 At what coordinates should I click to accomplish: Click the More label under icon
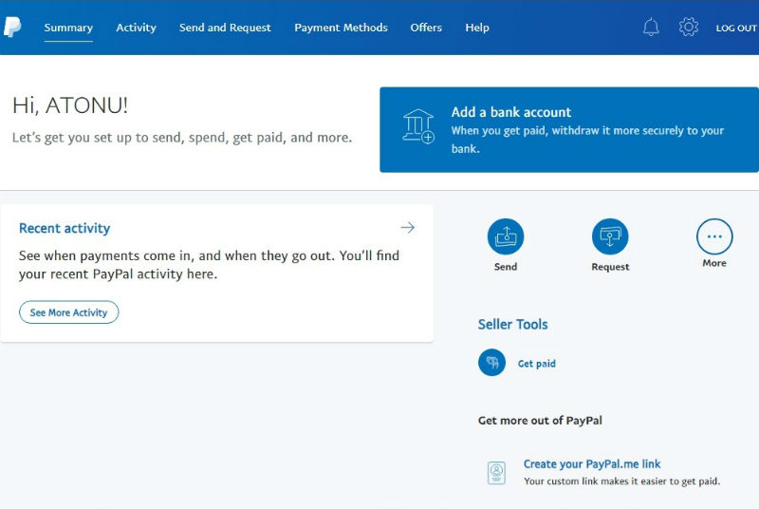pyautogui.click(x=714, y=263)
